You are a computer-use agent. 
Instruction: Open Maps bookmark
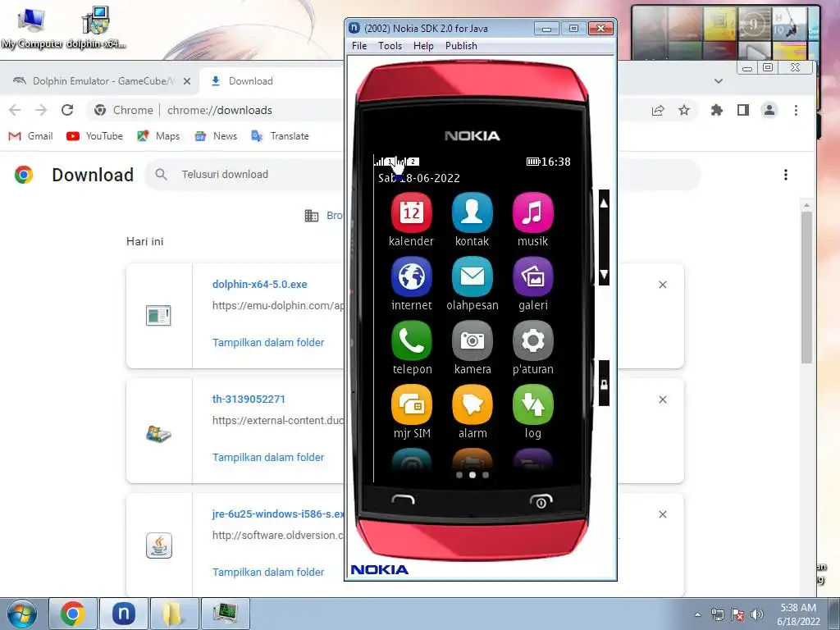(158, 136)
